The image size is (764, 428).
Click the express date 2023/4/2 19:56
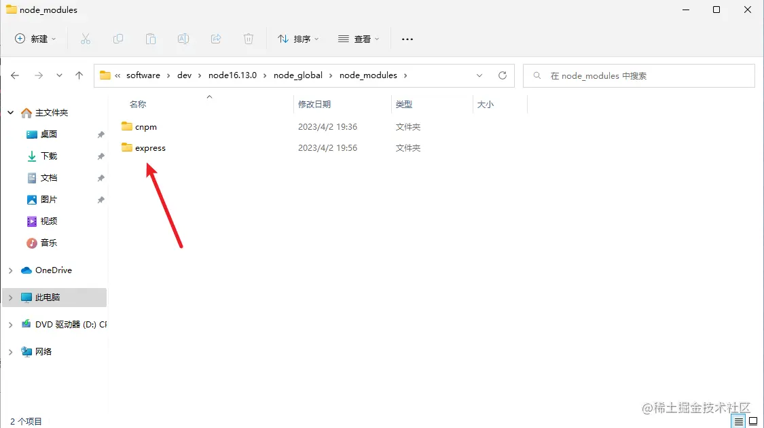pos(327,147)
